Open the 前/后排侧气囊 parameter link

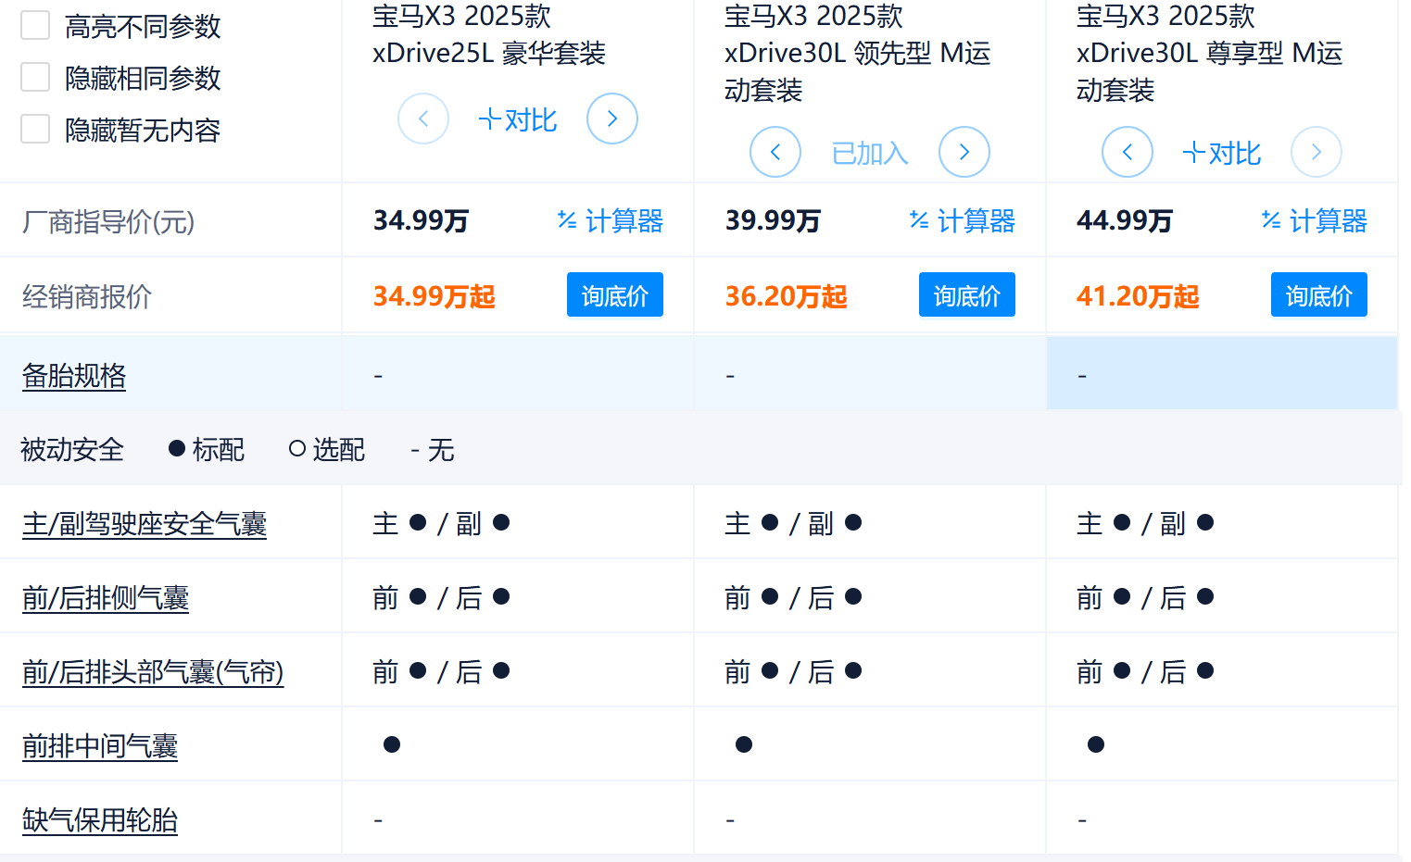coord(106,597)
